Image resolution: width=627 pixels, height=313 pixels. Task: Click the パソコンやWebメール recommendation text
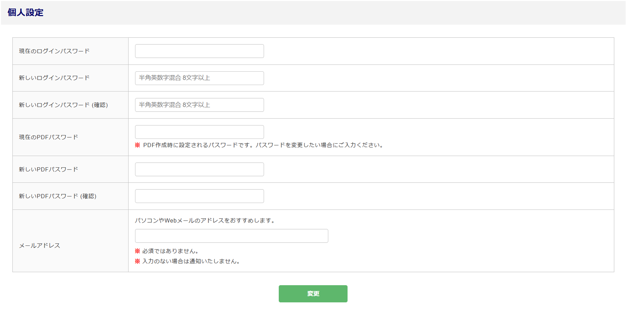pyautogui.click(x=205, y=220)
